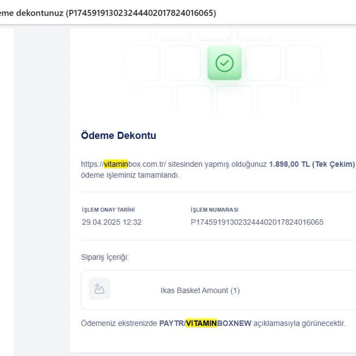Screen dimensions: 356x356
Task: Click the 'Ödeme Dekontu' heading
Action: coord(119,135)
